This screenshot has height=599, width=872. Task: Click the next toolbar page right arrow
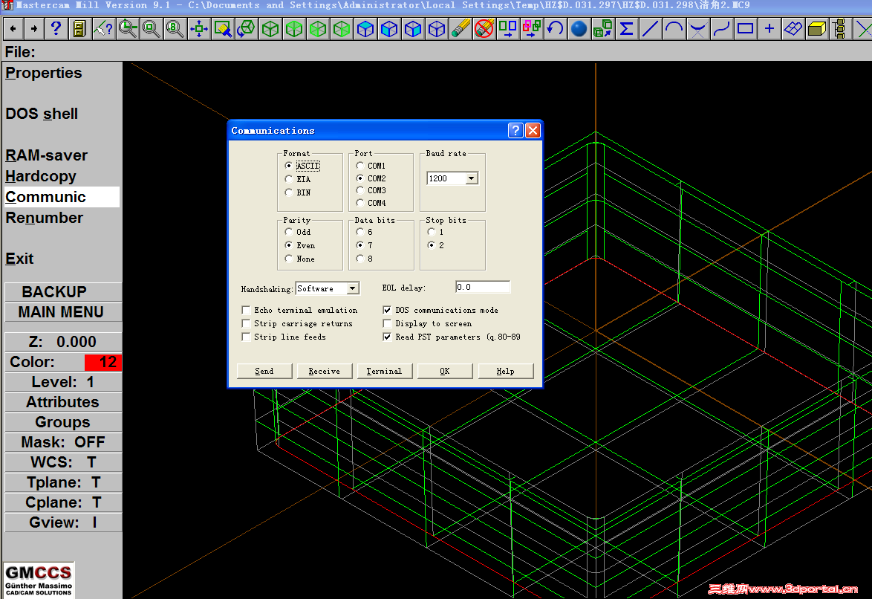(34, 28)
